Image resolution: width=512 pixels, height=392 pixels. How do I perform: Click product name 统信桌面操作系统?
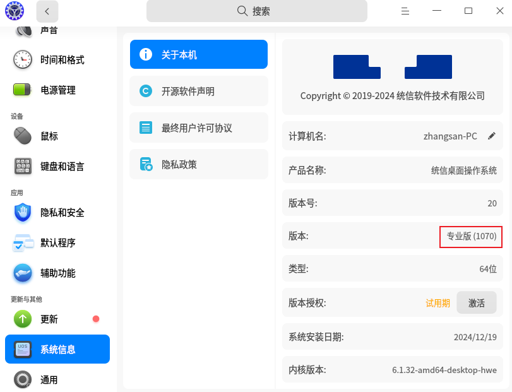click(x=463, y=170)
